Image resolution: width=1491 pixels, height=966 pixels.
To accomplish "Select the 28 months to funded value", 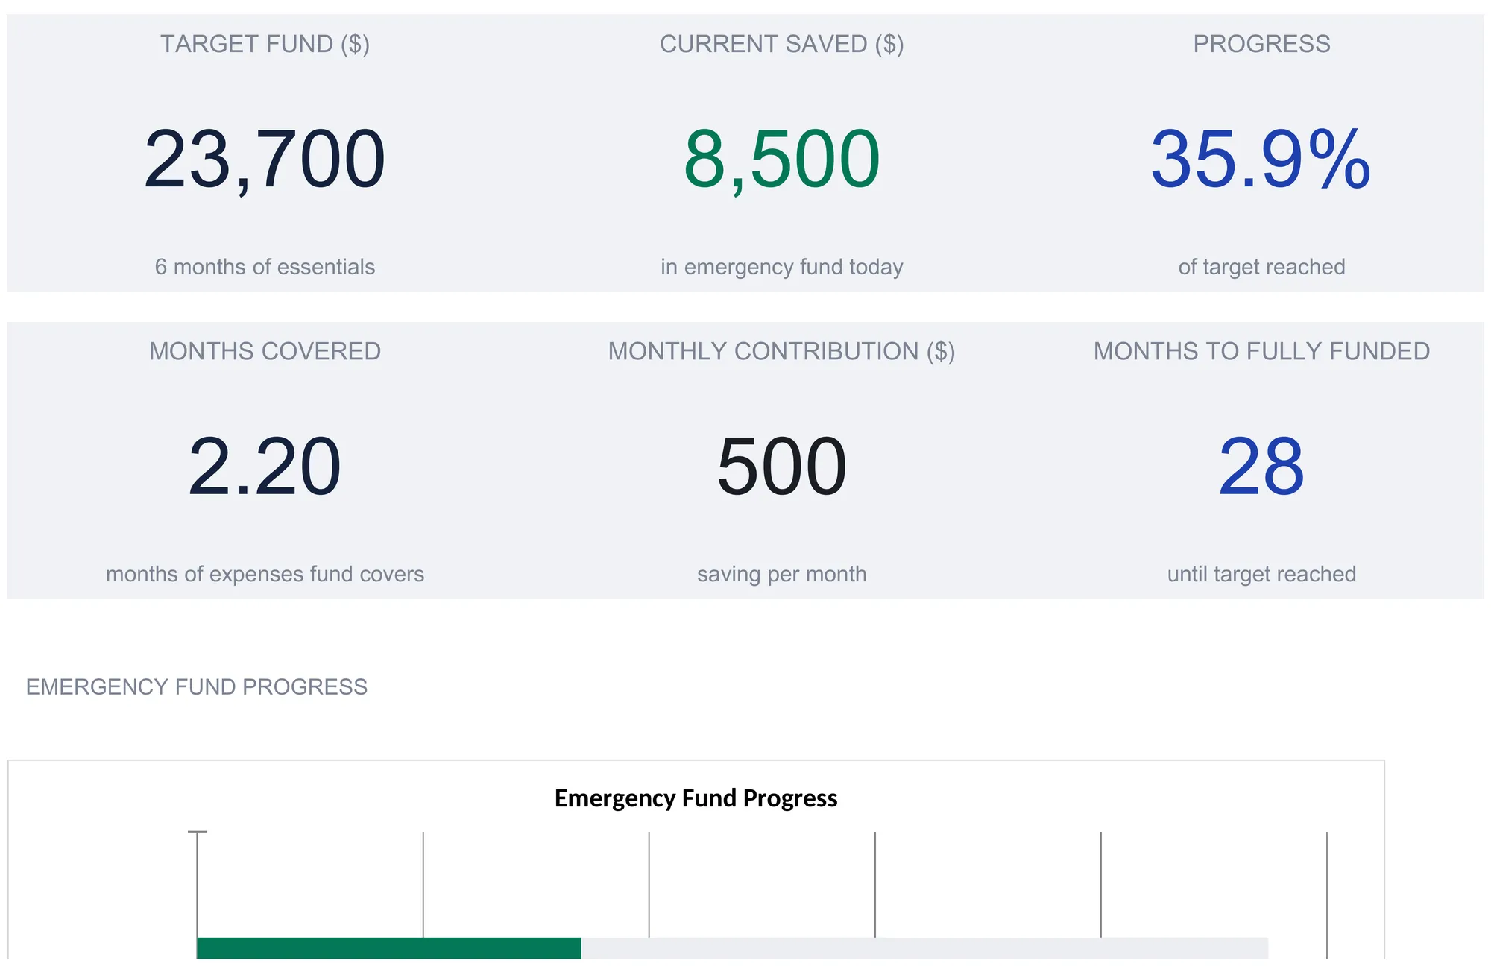I will [1261, 467].
